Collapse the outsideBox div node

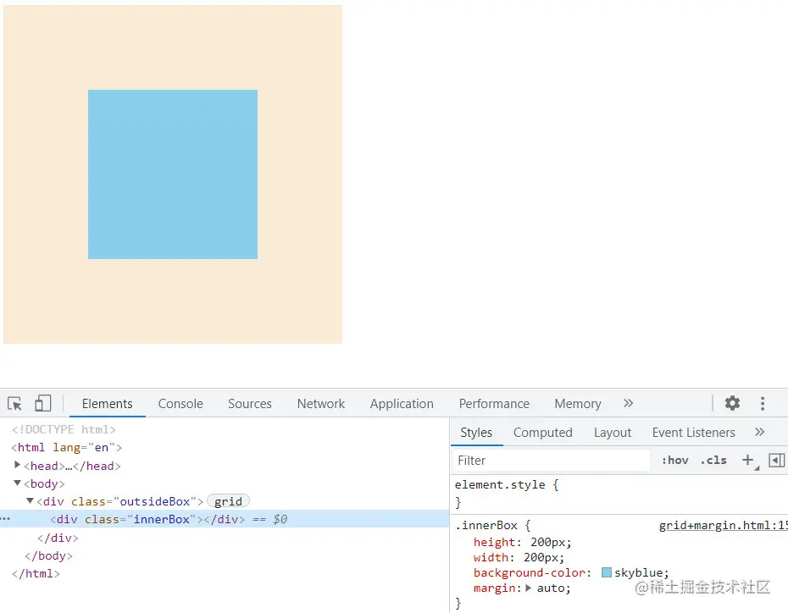pyautogui.click(x=30, y=500)
